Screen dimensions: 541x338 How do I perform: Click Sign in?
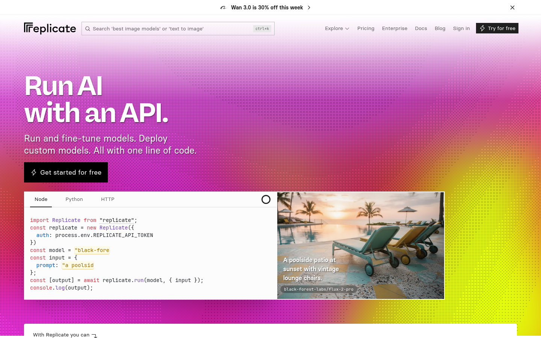[x=461, y=29]
